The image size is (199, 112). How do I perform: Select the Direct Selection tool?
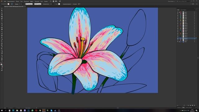point(2,11)
